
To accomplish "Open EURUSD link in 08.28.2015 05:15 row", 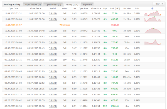I will pos(53,77).
